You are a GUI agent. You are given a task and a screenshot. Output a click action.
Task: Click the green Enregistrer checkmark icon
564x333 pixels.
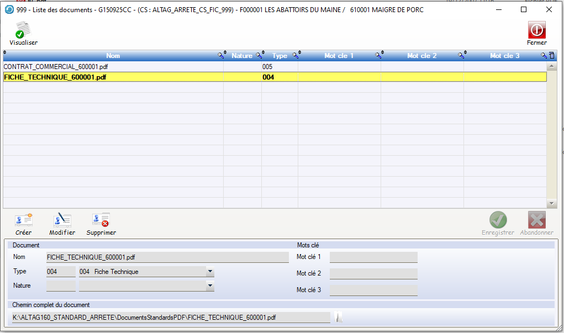click(x=498, y=220)
